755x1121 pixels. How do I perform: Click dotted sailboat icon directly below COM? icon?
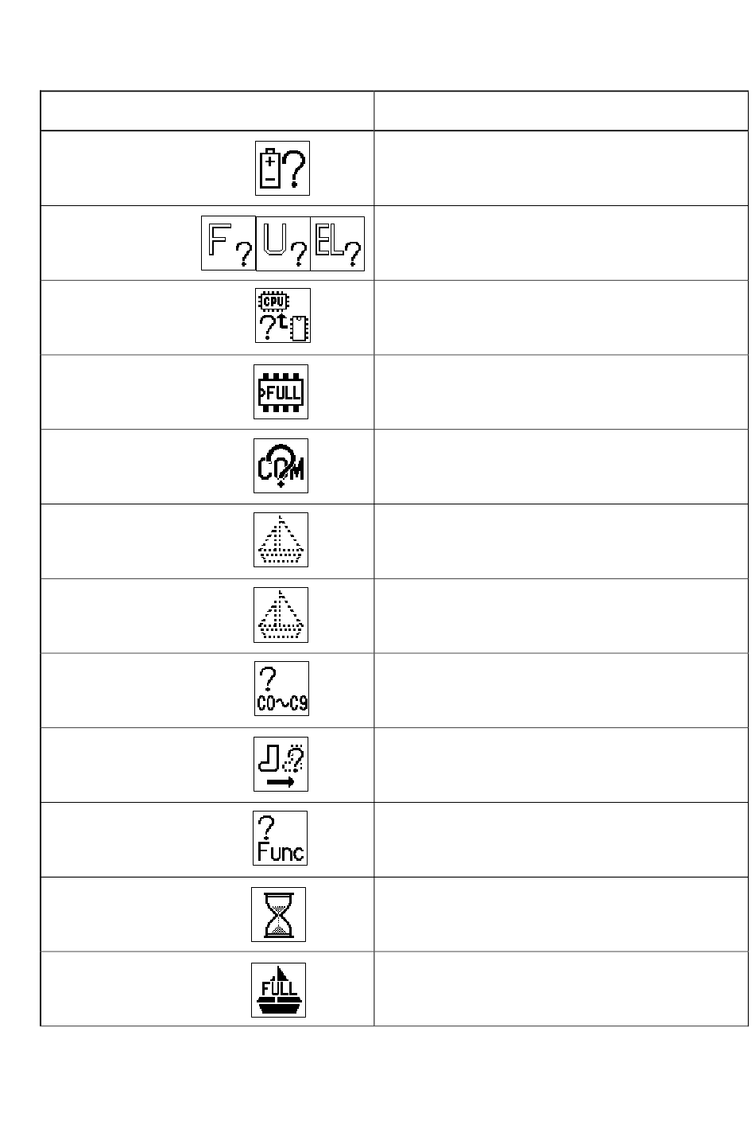click(x=281, y=539)
